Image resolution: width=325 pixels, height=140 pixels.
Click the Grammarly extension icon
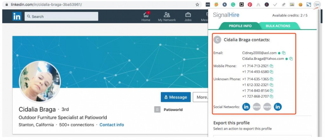point(233,4)
